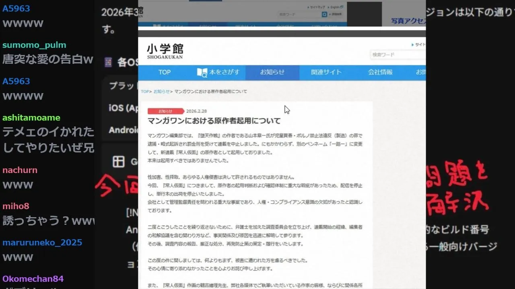Click chat username Okomechan84
Image resolution: width=515 pixels, height=289 pixels.
tap(33, 279)
